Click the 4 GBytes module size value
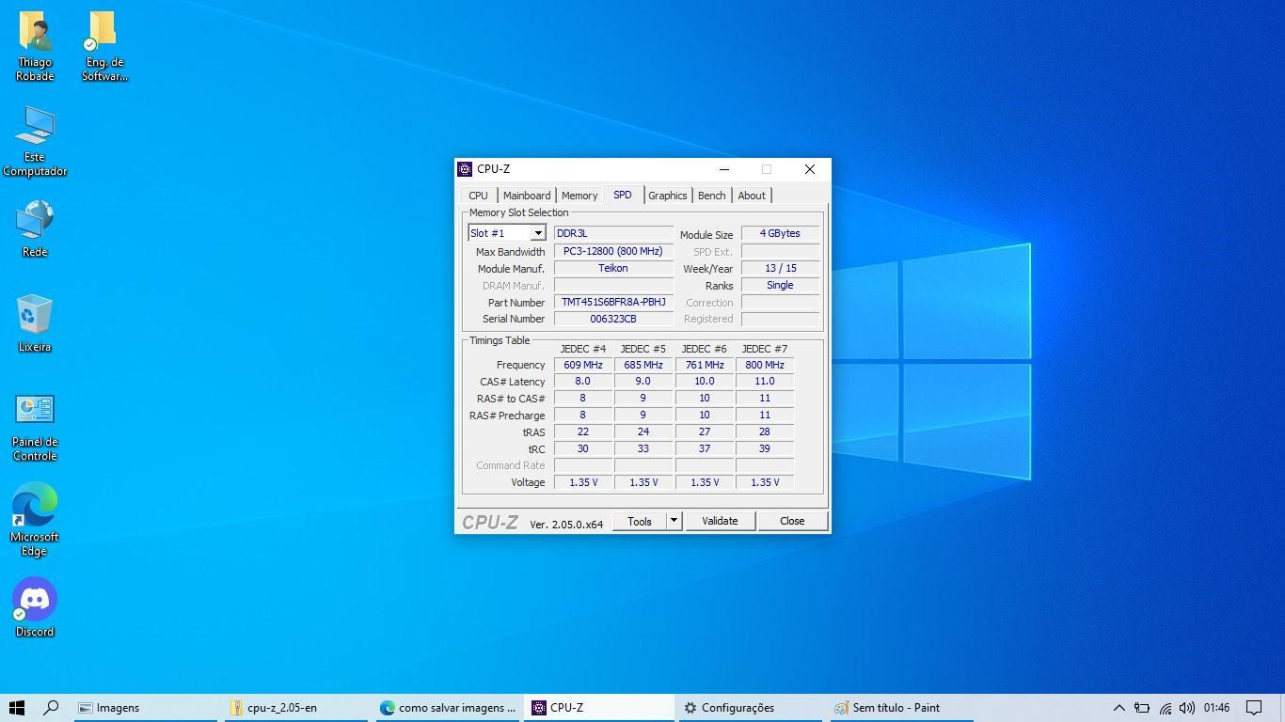Image resolution: width=1285 pixels, height=722 pixels. coord(780,233)
